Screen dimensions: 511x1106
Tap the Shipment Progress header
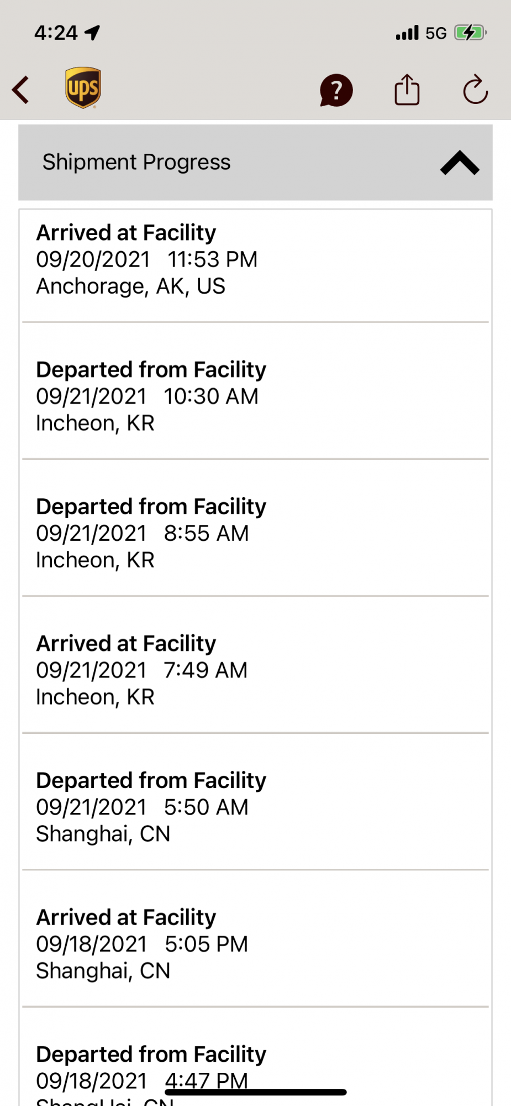136,163
